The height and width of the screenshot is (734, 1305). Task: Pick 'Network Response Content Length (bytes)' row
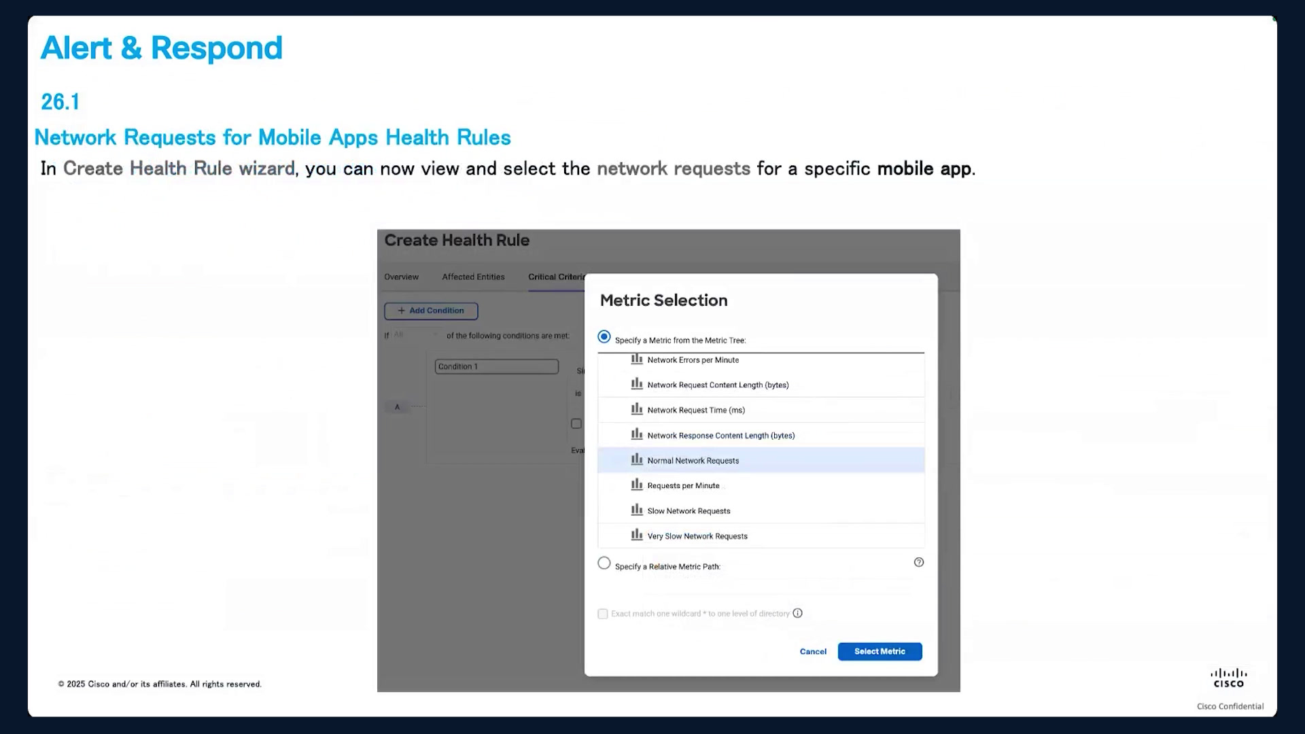click(x=761, y=435)
